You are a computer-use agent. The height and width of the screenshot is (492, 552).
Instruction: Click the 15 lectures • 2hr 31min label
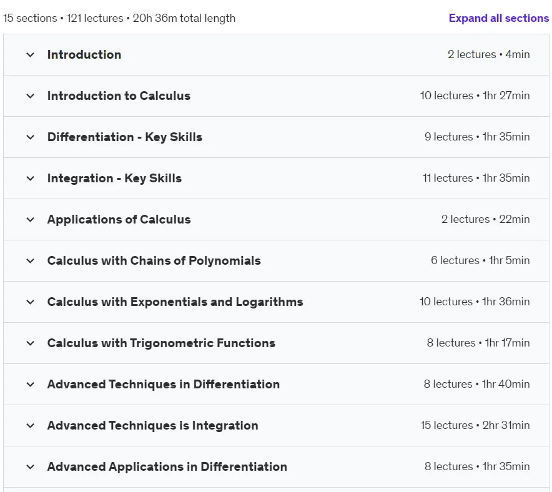click(475, 425)
